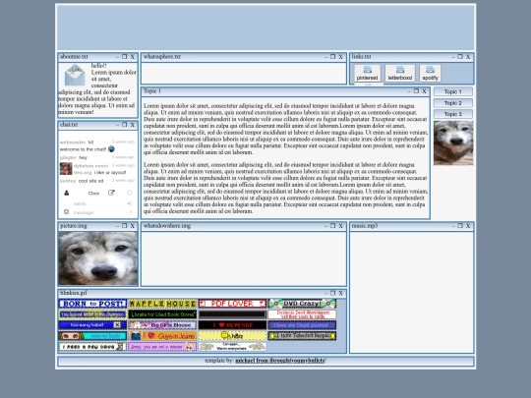531x398 pixels.
Task: Click the template author link in footer
Action: (x=280, y=361)
